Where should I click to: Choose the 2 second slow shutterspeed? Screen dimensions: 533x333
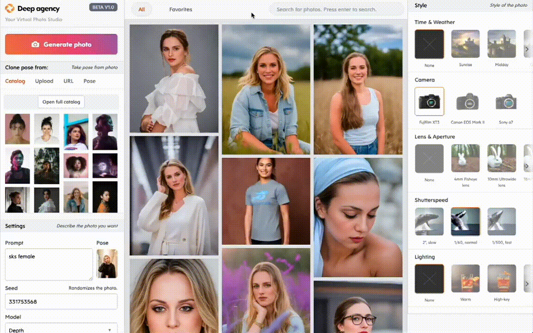[x=429, y=222]
